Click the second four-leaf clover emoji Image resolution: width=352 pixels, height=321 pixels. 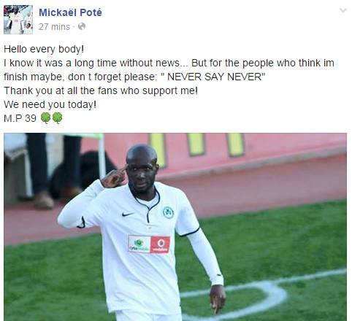tap(58, 118)
